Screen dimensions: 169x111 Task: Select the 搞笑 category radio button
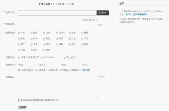82,44
